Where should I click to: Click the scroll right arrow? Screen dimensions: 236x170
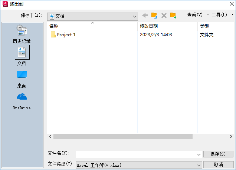pyautogui.click(x=231, y=137)
